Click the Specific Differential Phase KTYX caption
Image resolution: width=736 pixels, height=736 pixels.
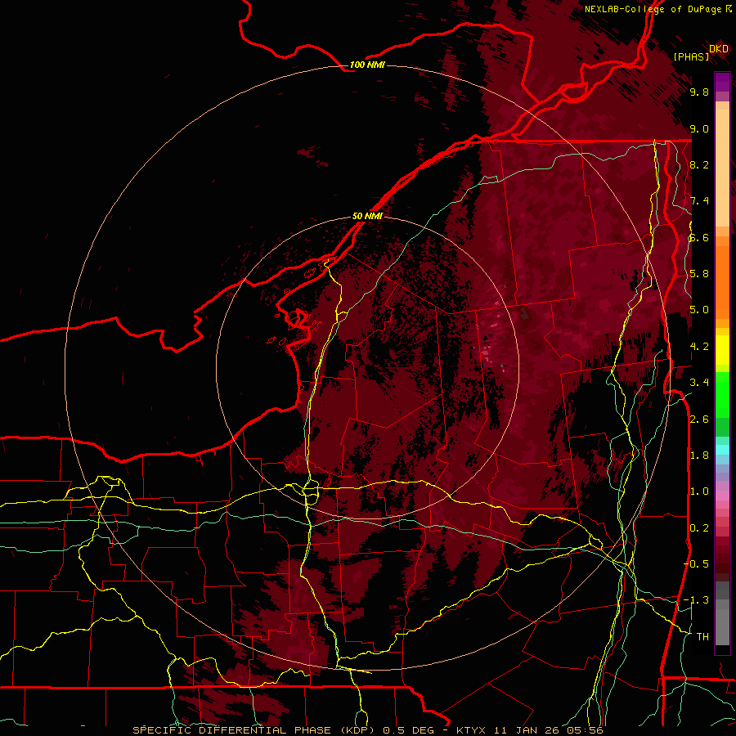[x=368, y=730]
